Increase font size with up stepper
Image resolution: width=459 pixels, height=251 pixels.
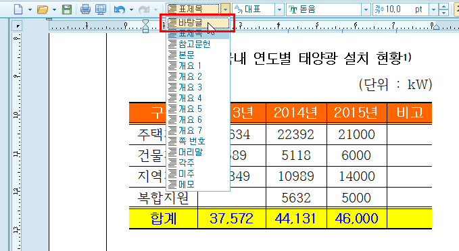(x=444, y=7)
